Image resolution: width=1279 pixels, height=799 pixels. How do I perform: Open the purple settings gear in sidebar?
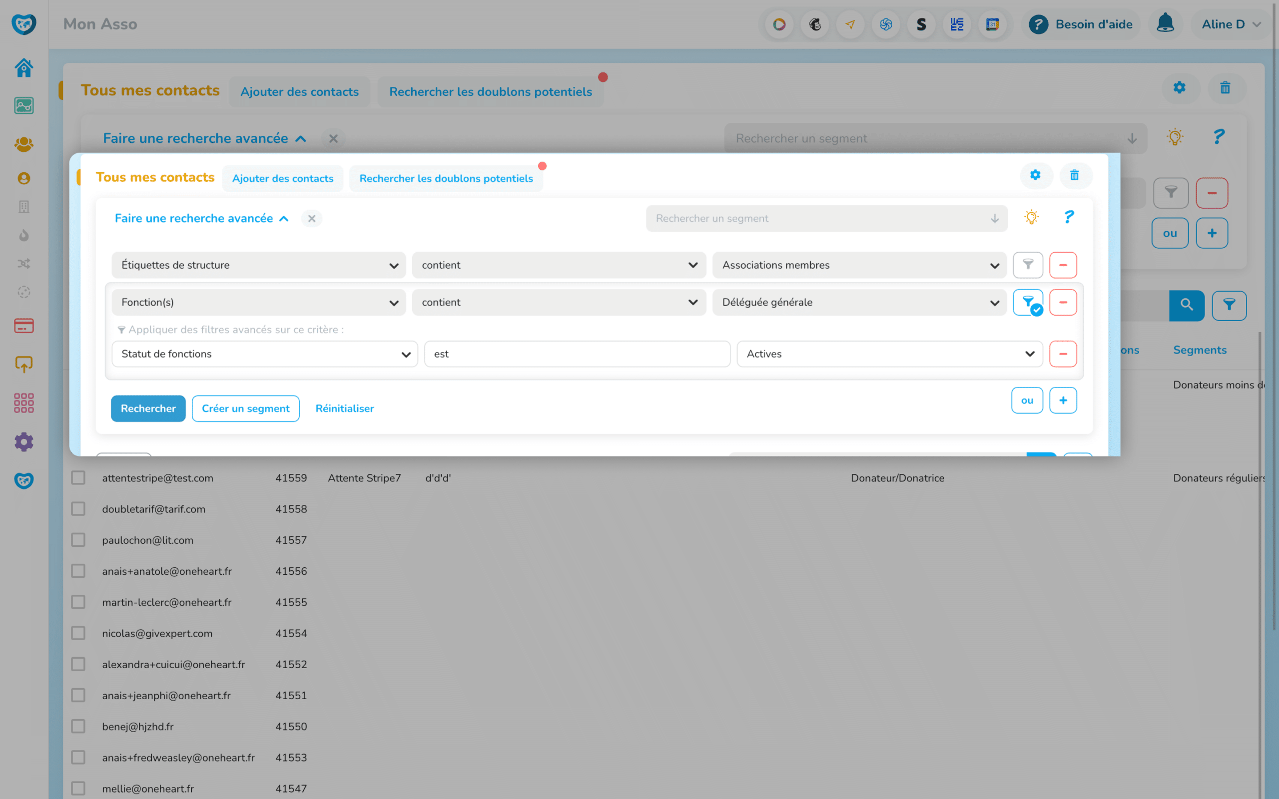(x=24, y=442)
